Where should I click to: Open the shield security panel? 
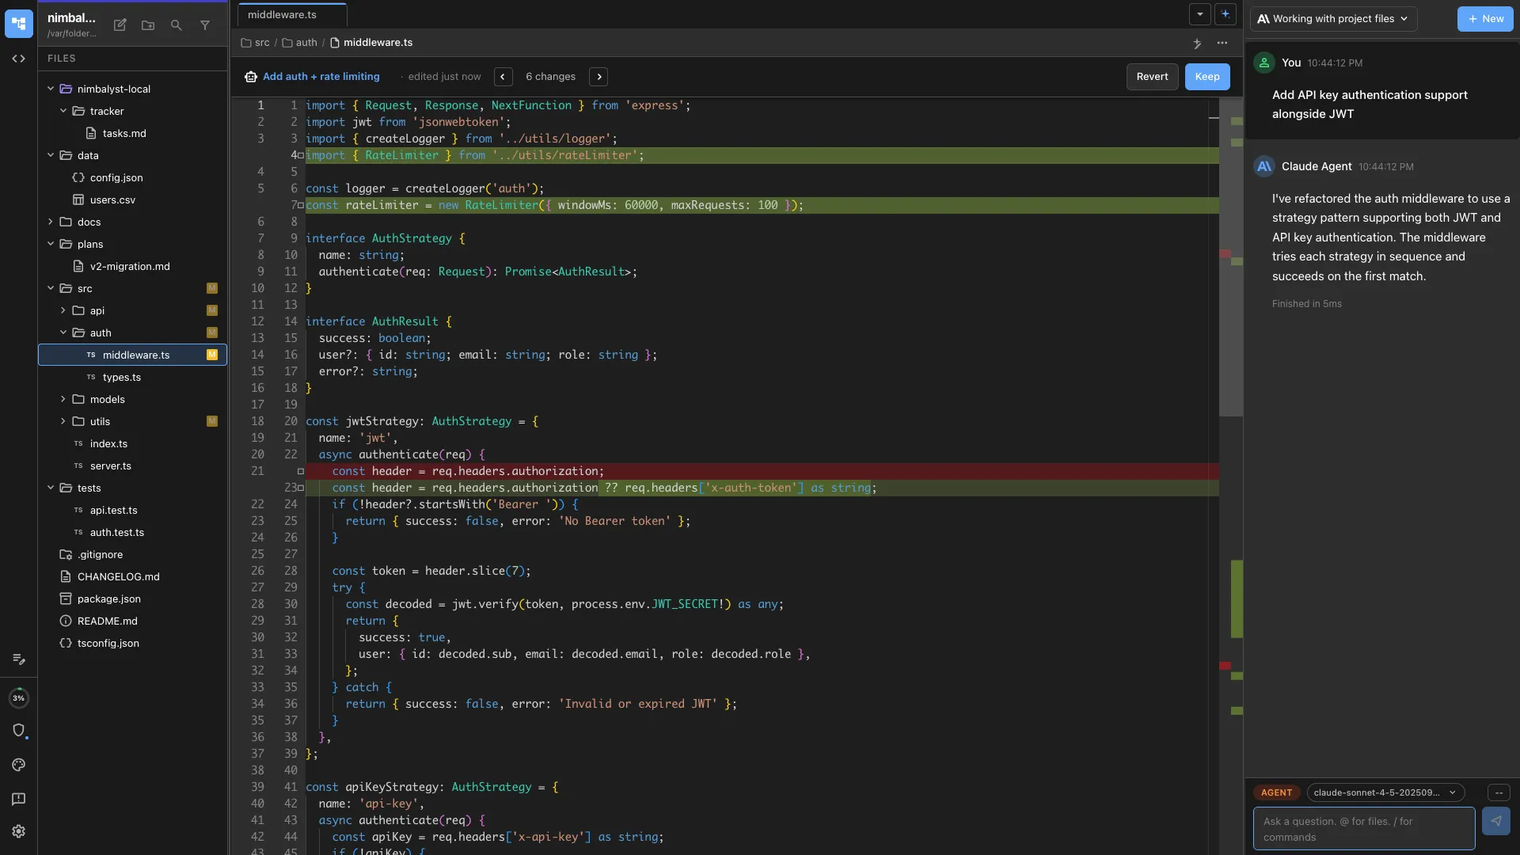19,731
